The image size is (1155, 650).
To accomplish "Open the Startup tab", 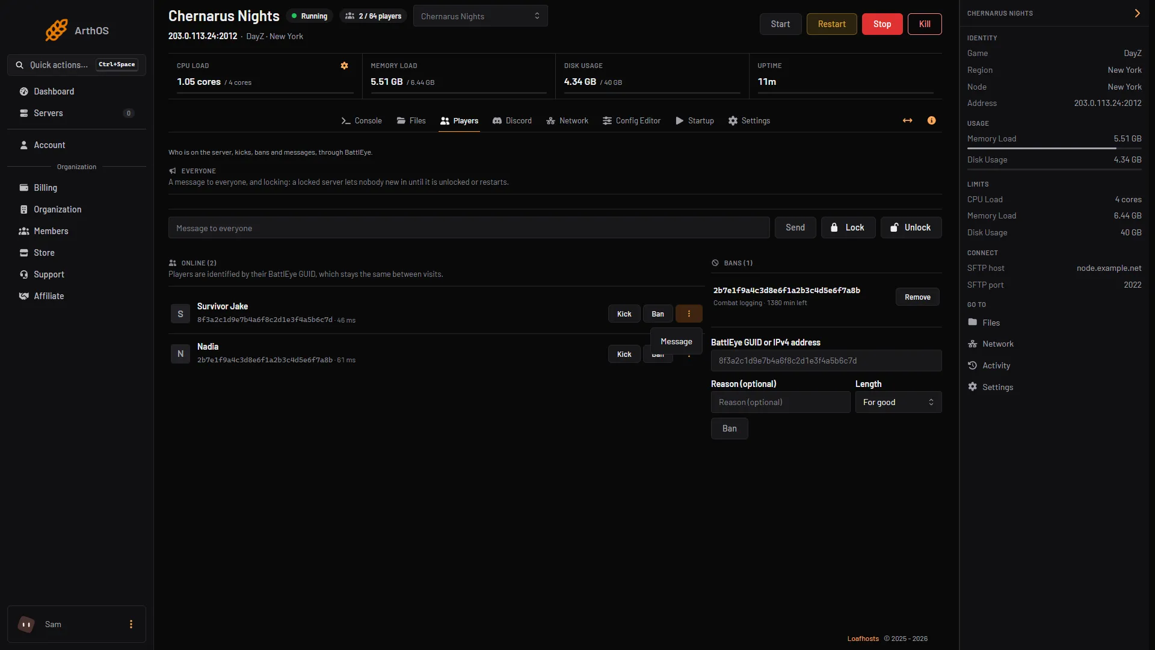I will [695, 121].
